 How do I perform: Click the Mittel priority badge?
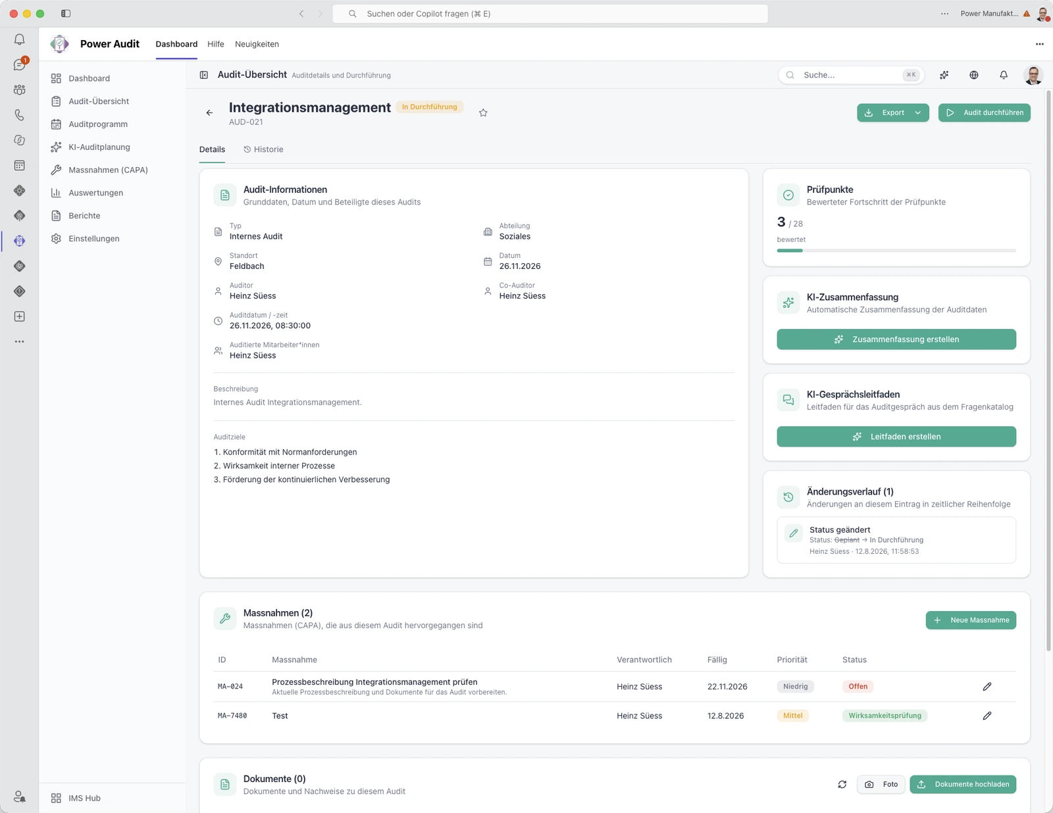tap(792, 716)
